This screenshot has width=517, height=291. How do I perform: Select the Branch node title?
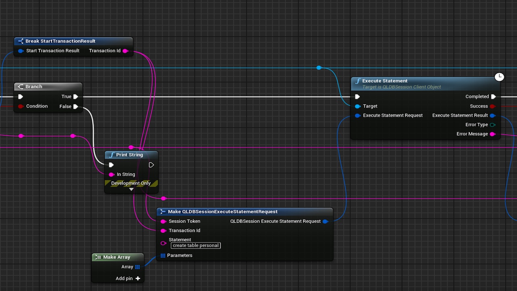(x=34, y=86)
